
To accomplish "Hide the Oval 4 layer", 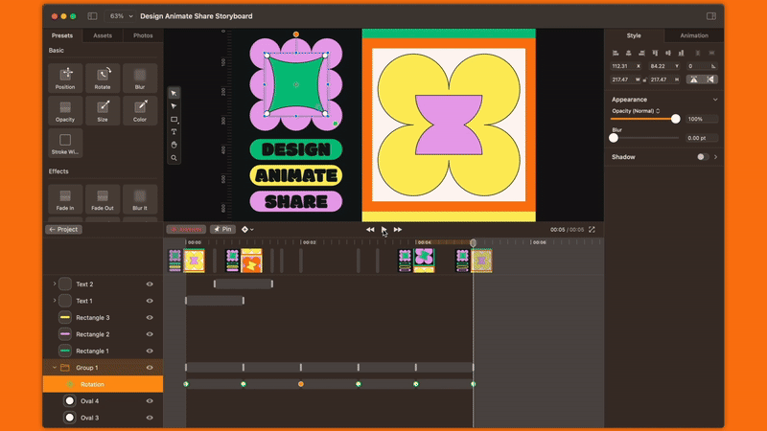I will 150,401.
